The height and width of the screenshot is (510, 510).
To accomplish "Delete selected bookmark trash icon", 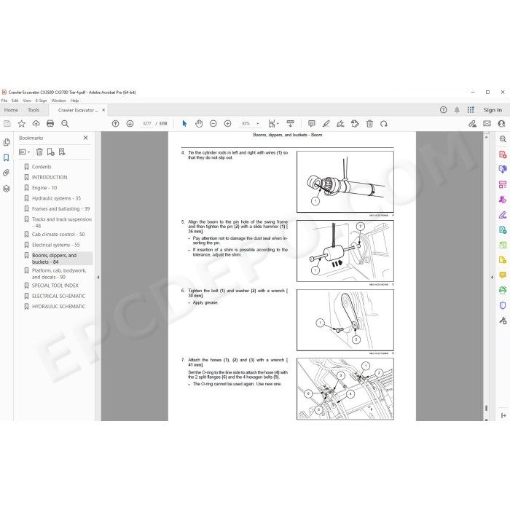I will (x=39, y=152).
